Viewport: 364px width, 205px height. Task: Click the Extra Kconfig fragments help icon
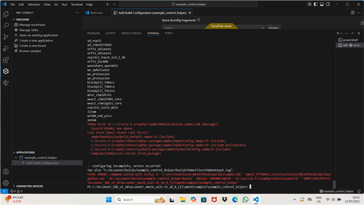198,20
